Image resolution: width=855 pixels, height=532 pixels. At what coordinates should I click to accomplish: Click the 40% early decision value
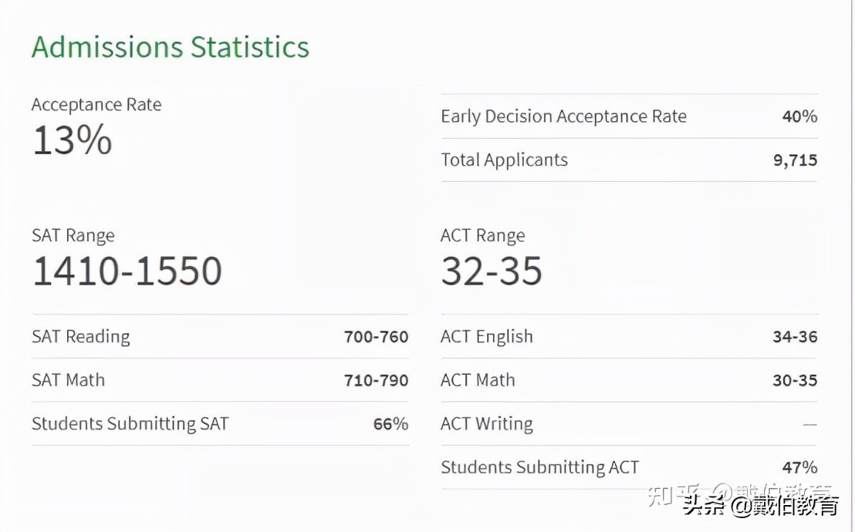point(799,116)
